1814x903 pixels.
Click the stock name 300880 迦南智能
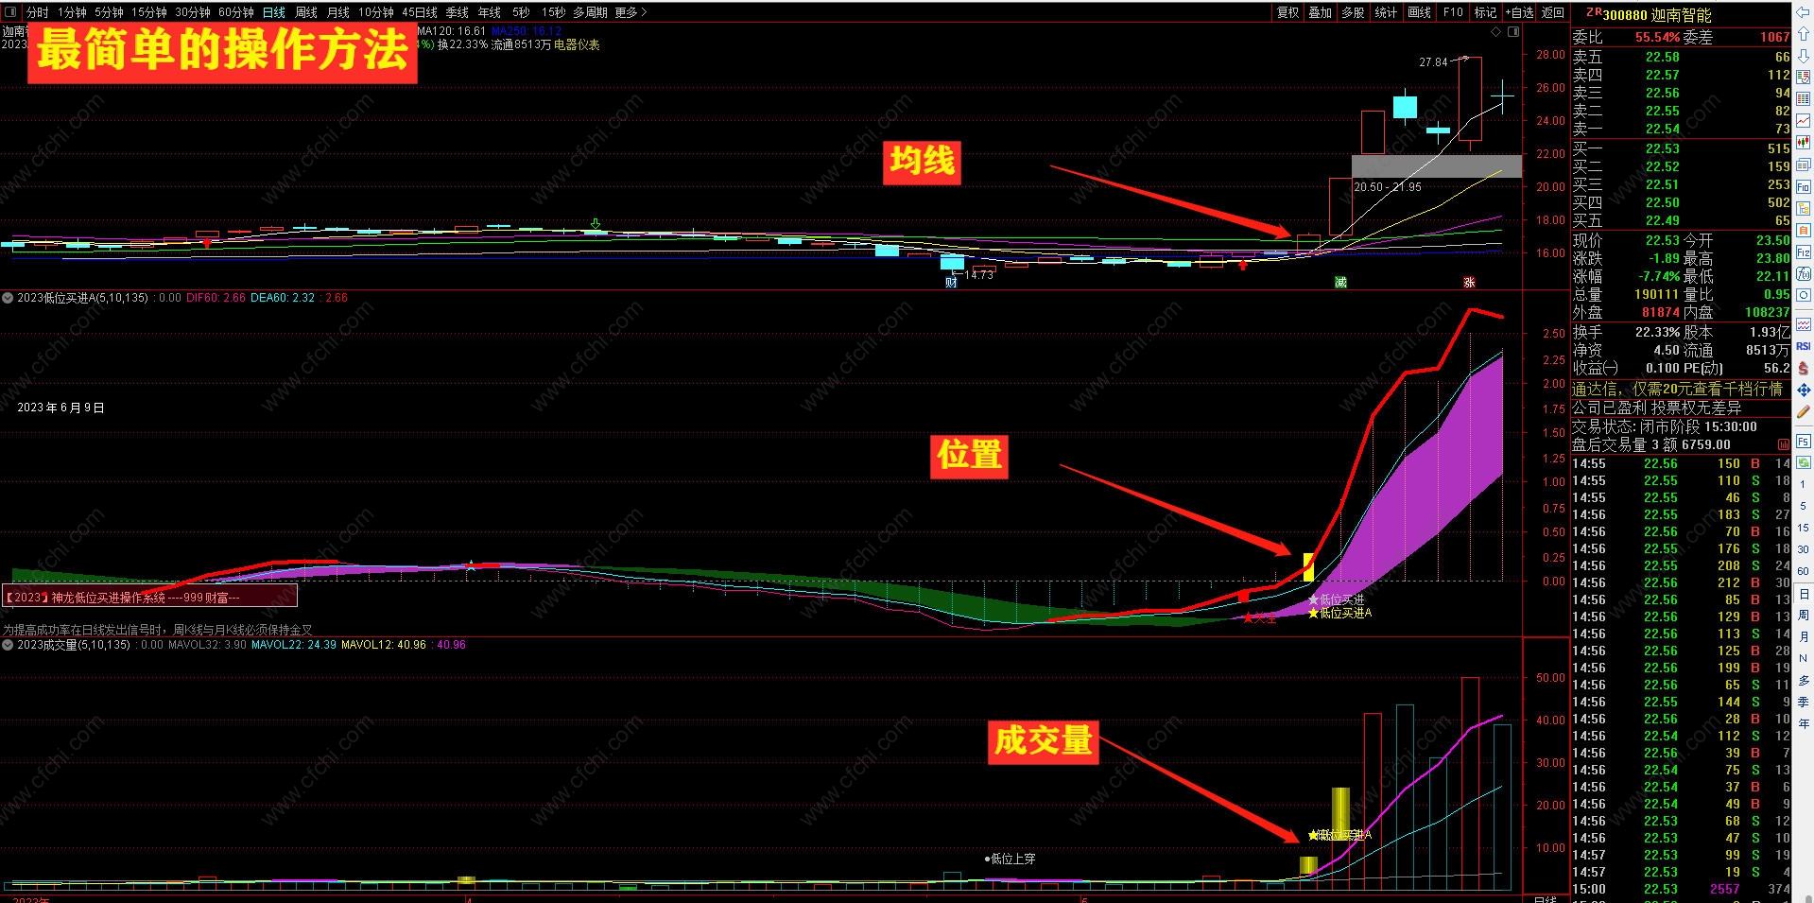coord(1656,15)
